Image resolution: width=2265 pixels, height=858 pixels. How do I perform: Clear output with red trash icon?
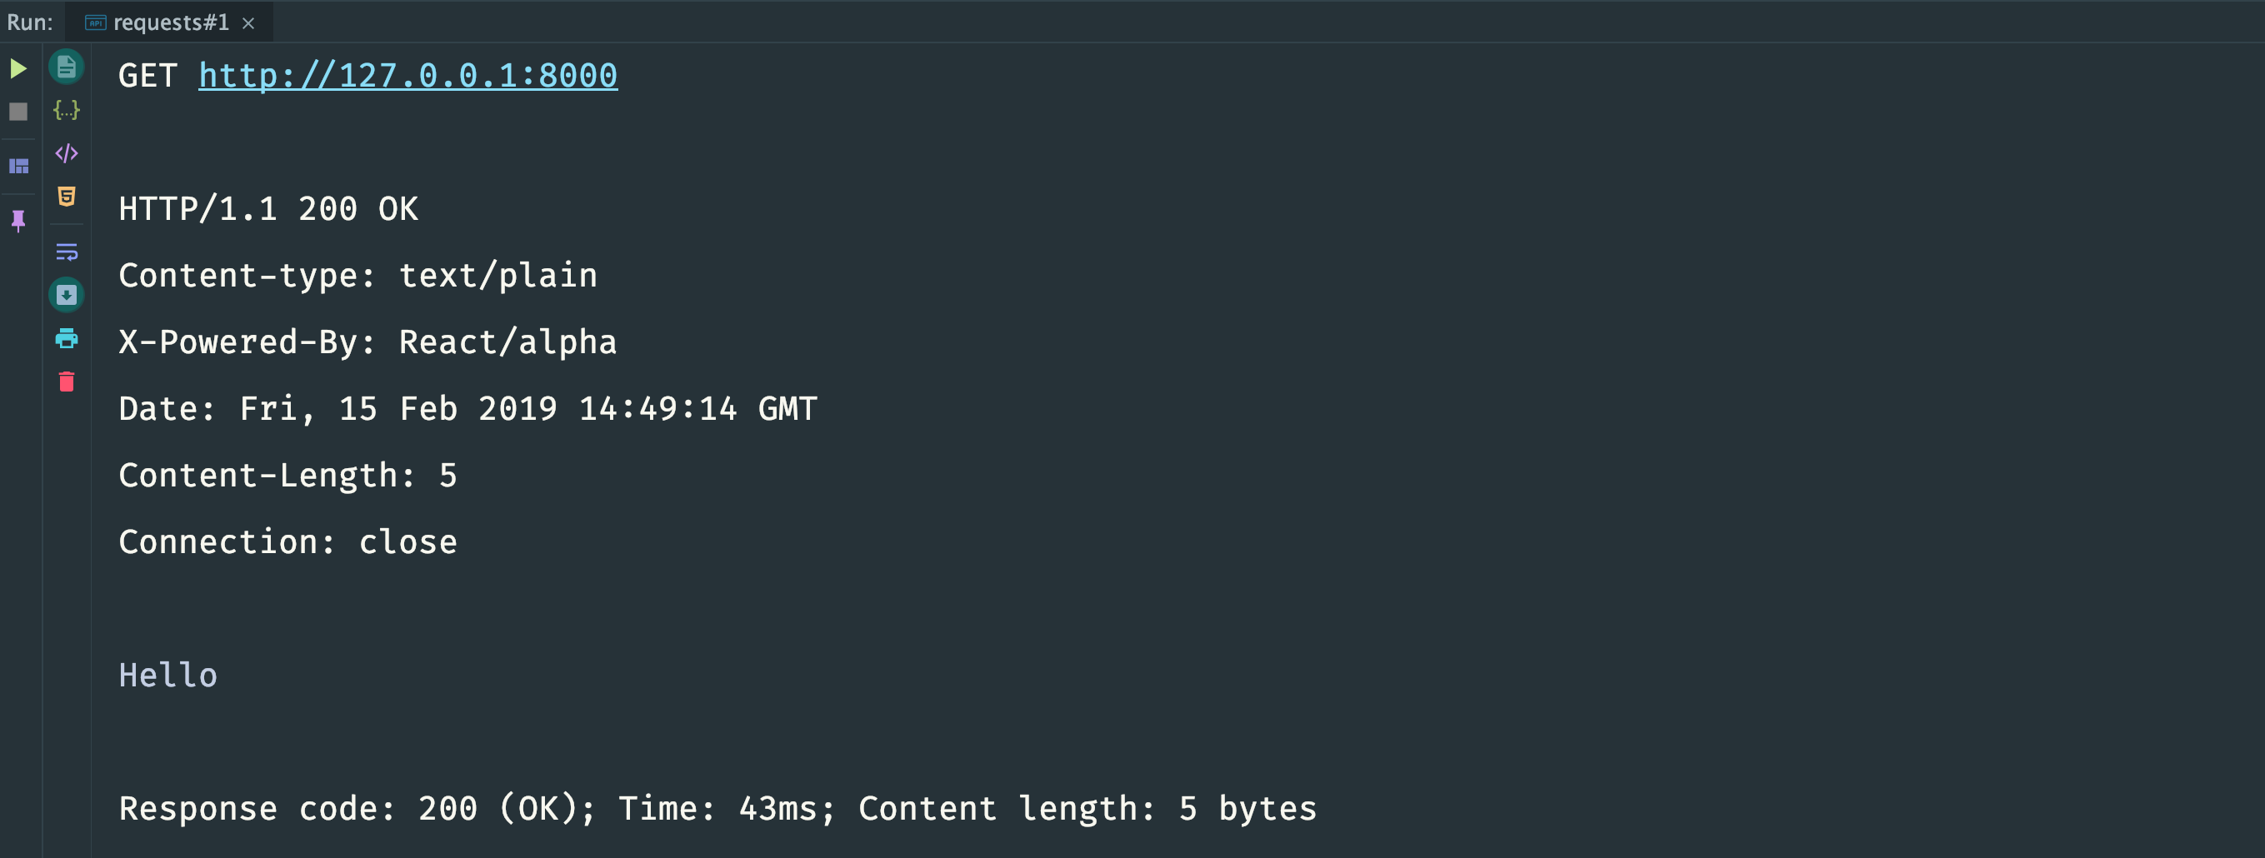[67, 382]
